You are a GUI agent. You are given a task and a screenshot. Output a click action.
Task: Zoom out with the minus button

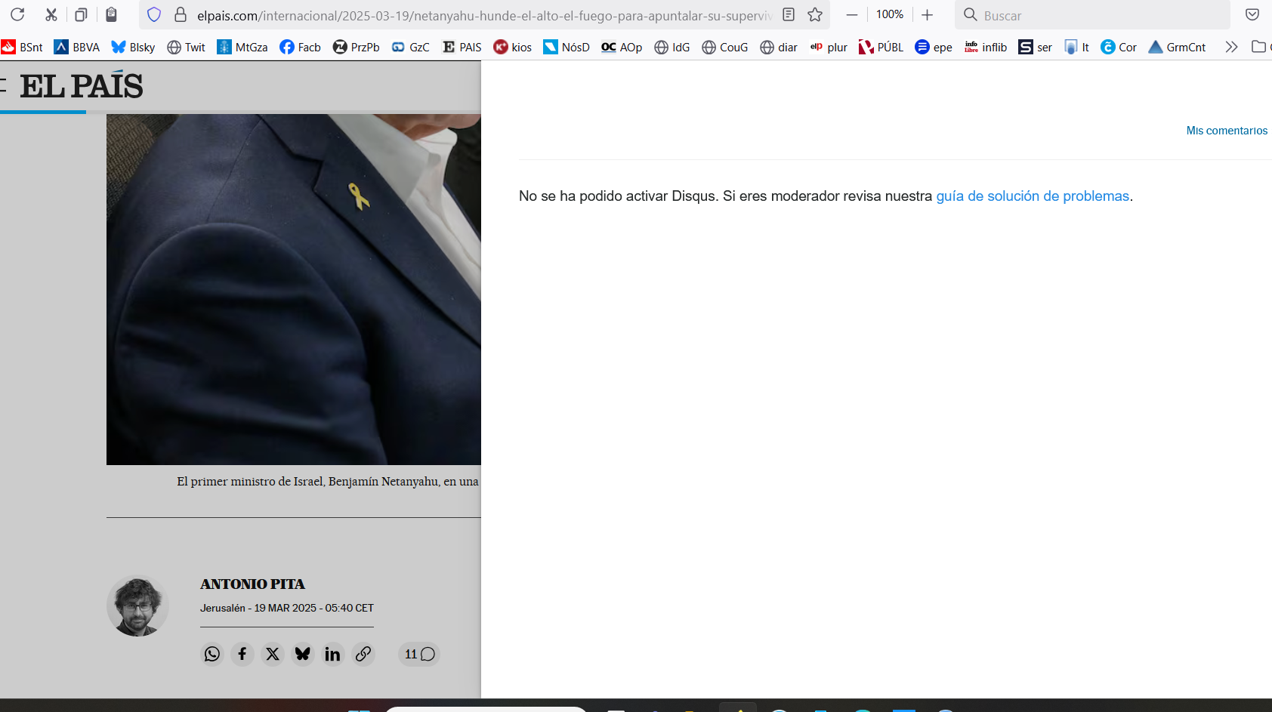click(x=852, y=14)
